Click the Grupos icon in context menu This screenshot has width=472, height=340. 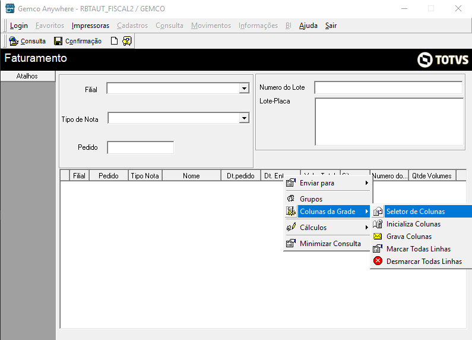coord(291,199)
